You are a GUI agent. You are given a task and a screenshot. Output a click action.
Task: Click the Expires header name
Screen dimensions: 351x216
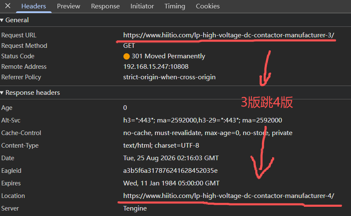[x=11, y=183]
